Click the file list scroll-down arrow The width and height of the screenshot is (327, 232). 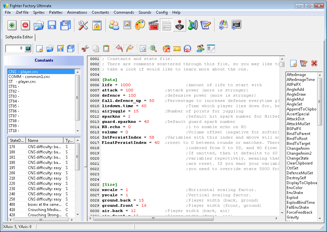coord(78,131)
